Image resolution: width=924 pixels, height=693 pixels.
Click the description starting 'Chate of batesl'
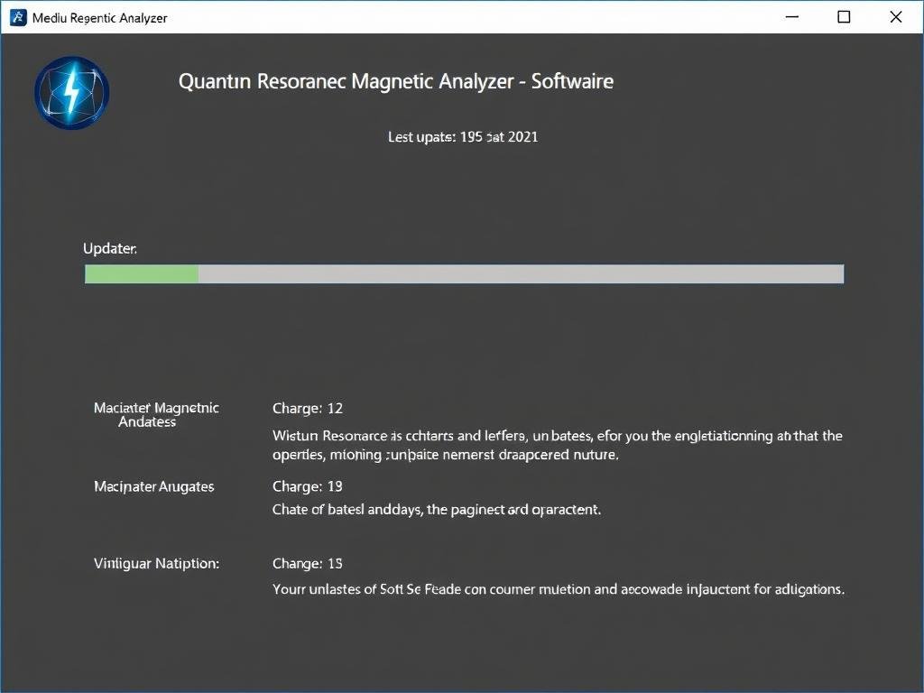437,510
